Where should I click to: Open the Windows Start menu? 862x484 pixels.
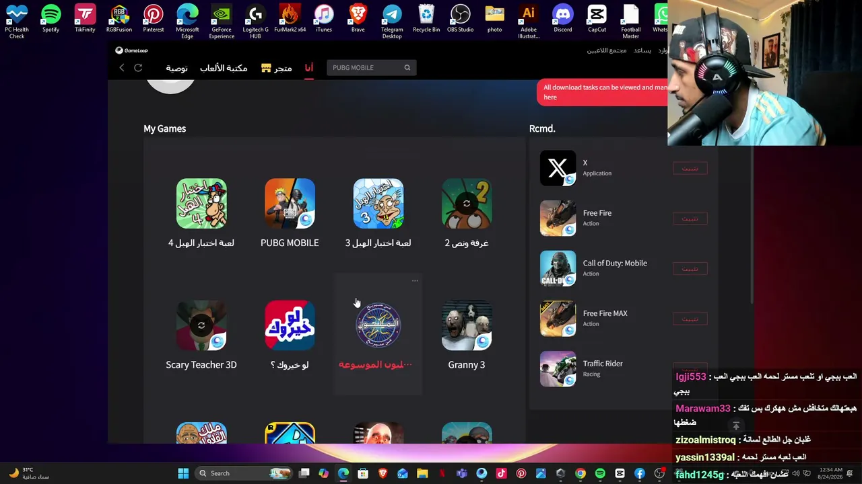point(183,473)
